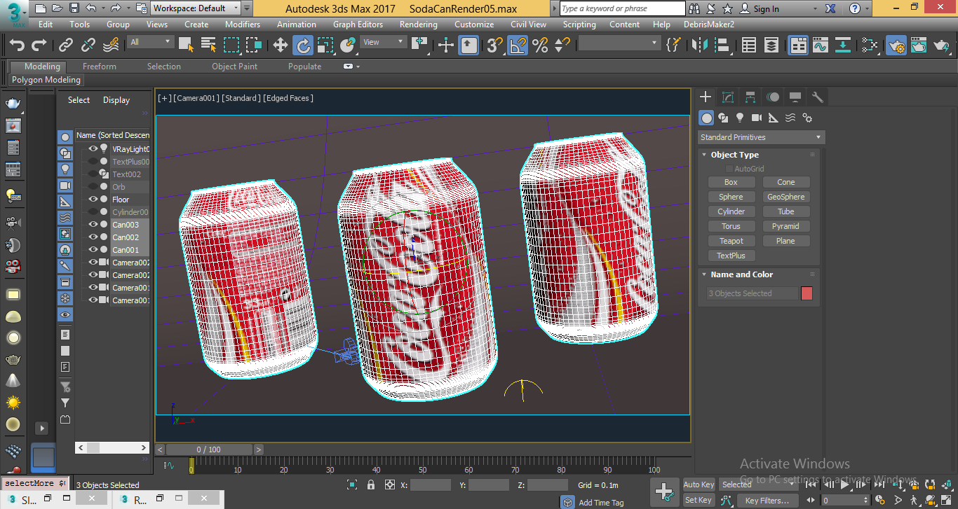Toggle visibility of VRayLight in explorer
The image size is (958, 509).
[x=93, y=149]
